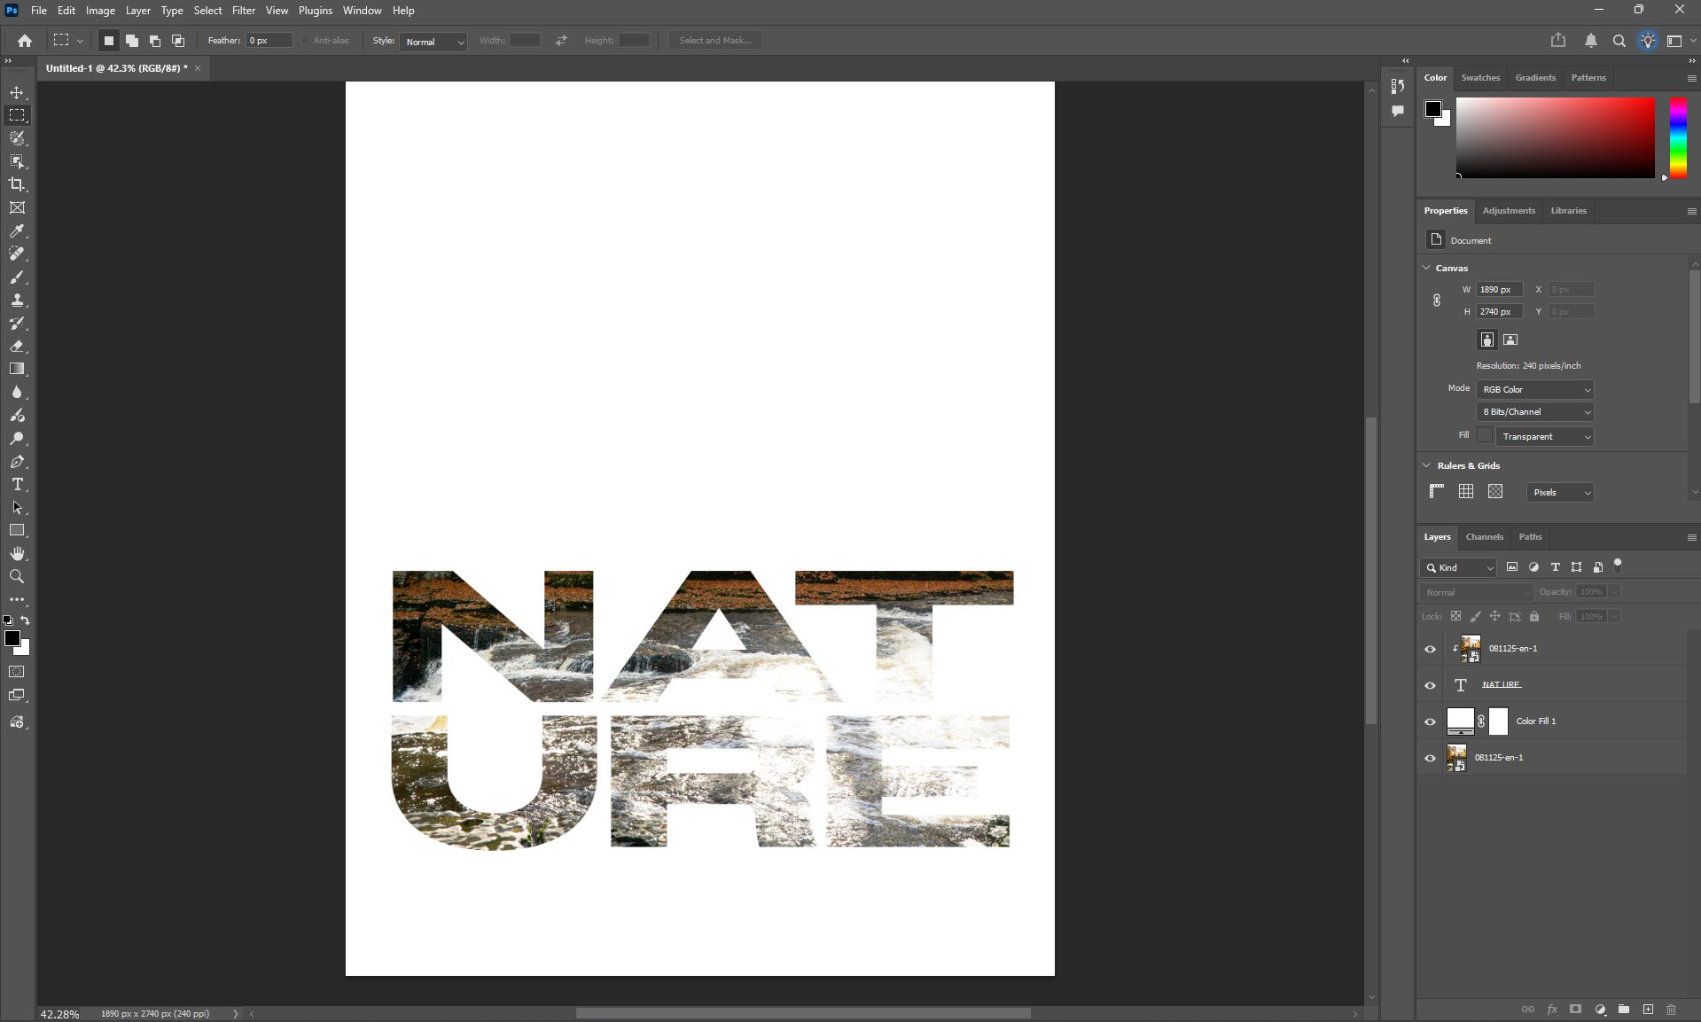1701x1022 pixels.
Task: Select the Move tool
Action: (17, 92)
